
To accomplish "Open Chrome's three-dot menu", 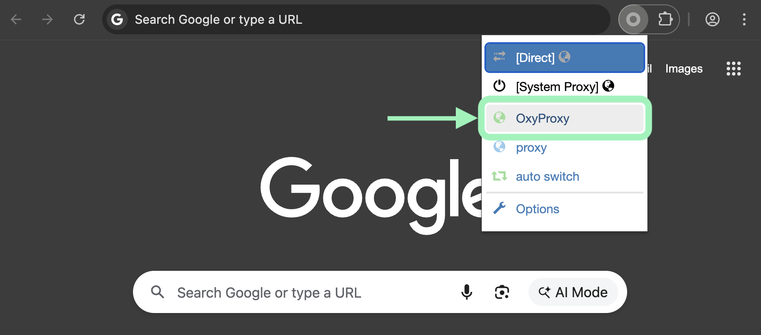I will click(x=744, y=19).
